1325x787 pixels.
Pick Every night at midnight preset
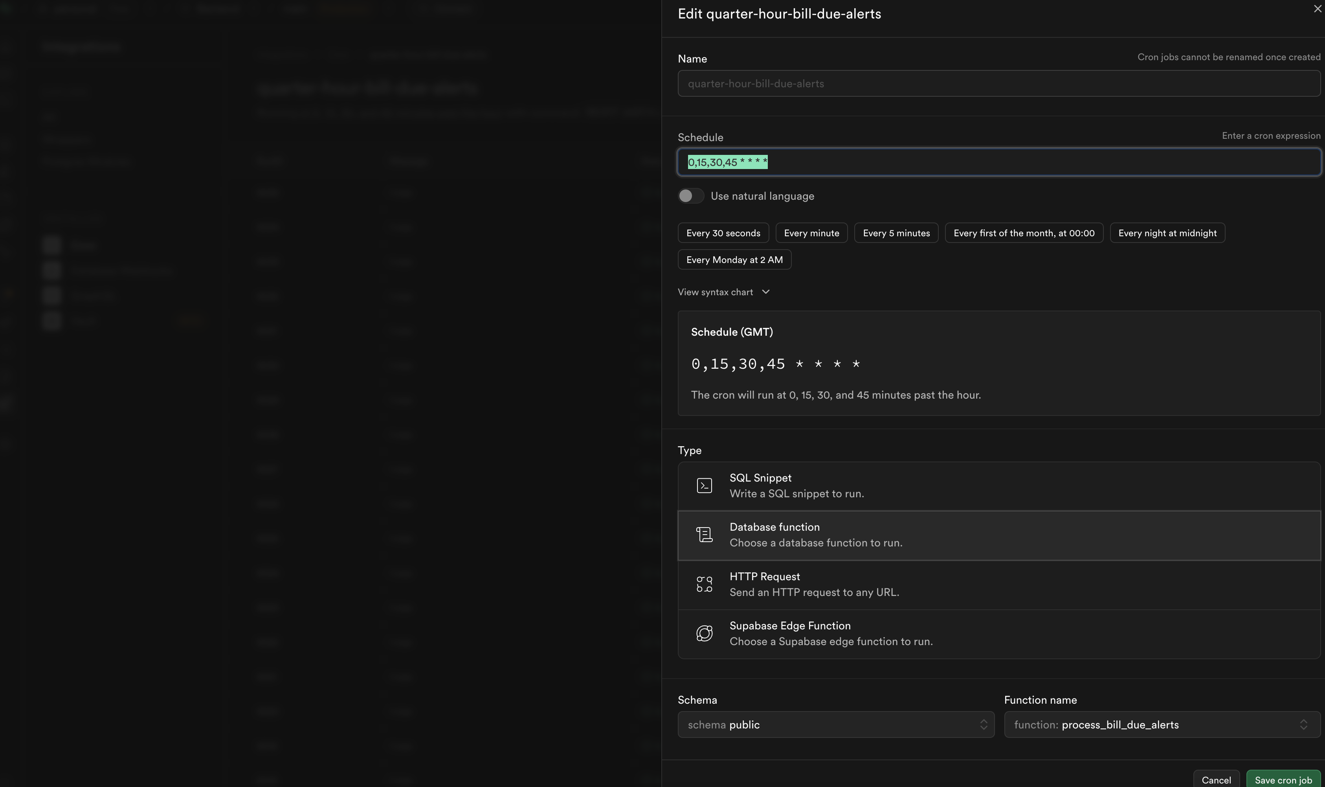[x=1167, y=233]
